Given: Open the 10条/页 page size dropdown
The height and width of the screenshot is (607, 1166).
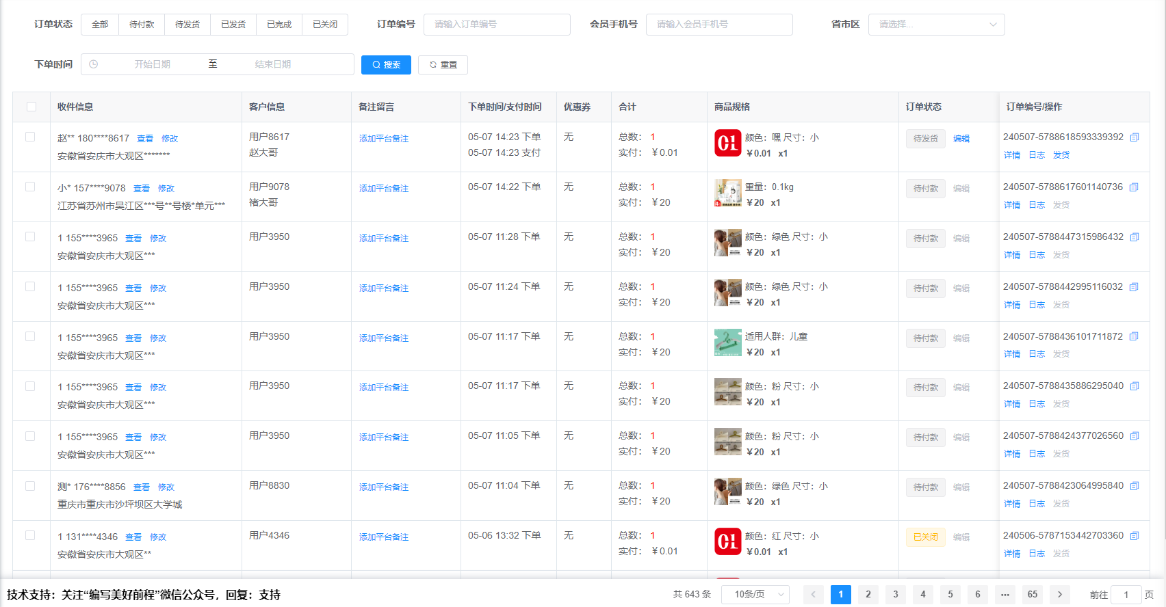Looking at the screenshot, I should tap(755, 595).
